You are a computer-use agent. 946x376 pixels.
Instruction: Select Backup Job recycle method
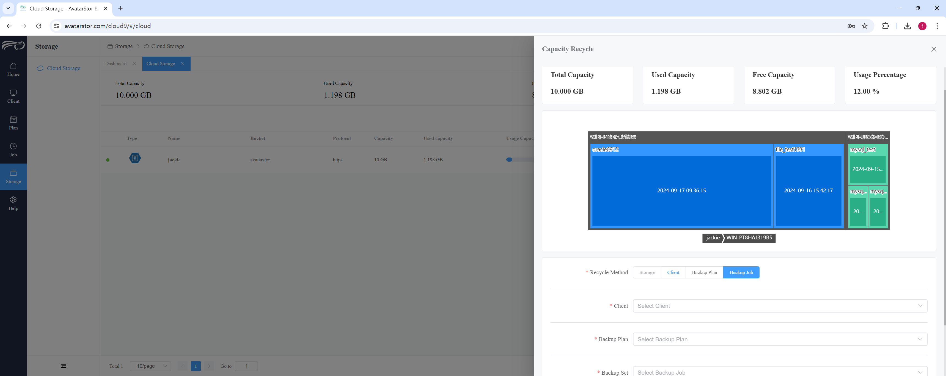coord(741,272)
